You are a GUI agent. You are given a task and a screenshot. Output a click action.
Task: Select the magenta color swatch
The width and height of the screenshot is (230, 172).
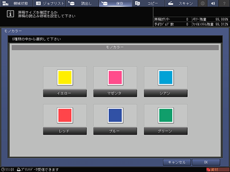(115, 78)
